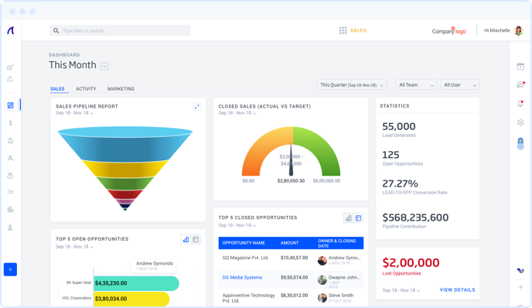
Task: Expand Top 5 Open Opportunities date range
Action: tap(74, 247)
